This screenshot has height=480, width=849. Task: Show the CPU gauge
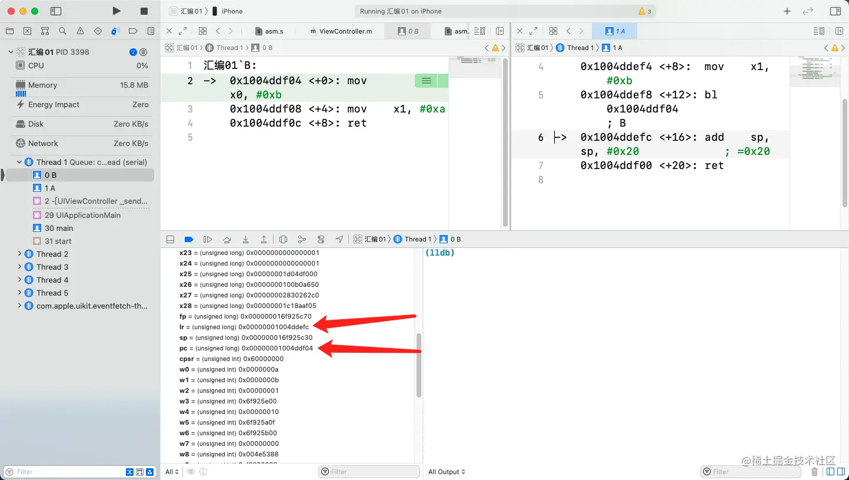pyautogui.click(x=82, y=66)
